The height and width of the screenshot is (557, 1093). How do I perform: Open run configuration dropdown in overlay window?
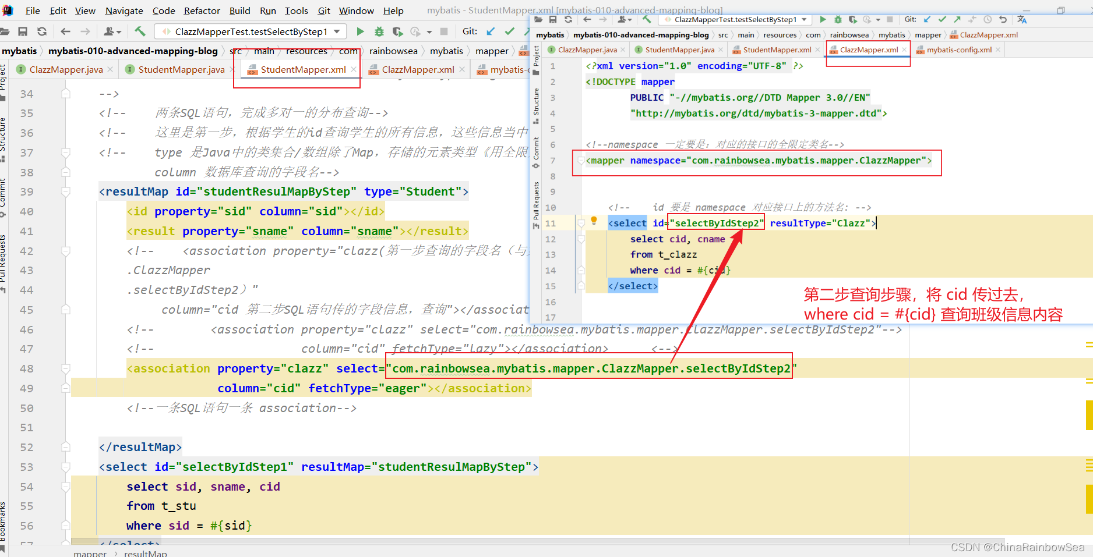pos(804,20)
